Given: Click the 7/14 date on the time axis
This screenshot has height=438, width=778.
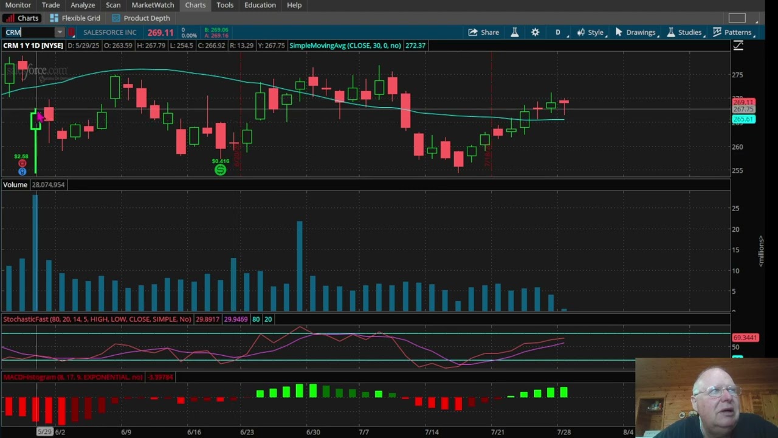Looking at the screenshot, I should coord(432,432).
